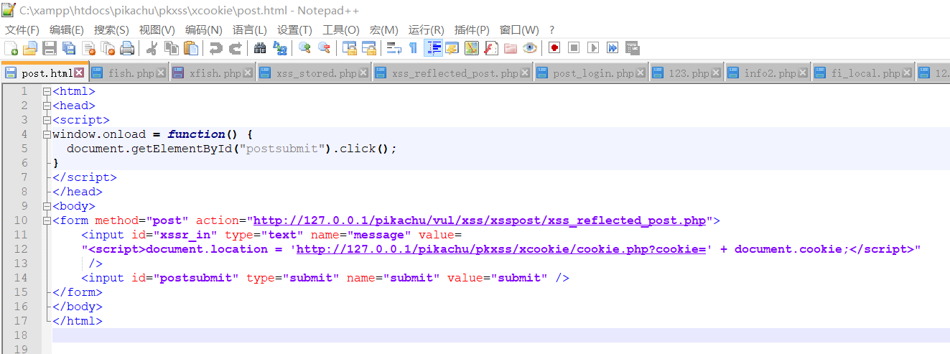
Task: Toggle synchronized horizontal scrolling icon
Action: coord(369,48)
